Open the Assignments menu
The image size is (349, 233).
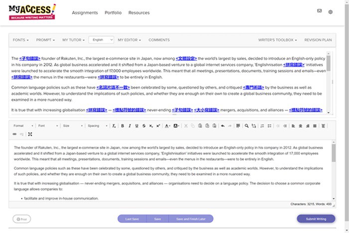tap(84, 12)
